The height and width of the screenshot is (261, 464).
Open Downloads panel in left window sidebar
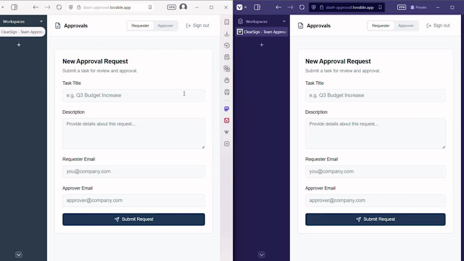point(227,34)
